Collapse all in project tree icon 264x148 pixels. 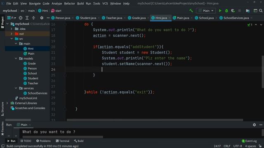33,18
